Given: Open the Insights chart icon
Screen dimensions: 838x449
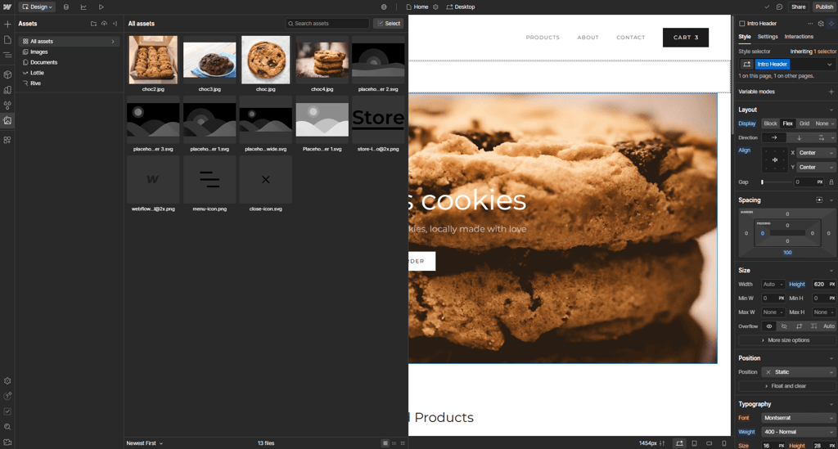Looking at the screenshot, I should tap(83, 7).
